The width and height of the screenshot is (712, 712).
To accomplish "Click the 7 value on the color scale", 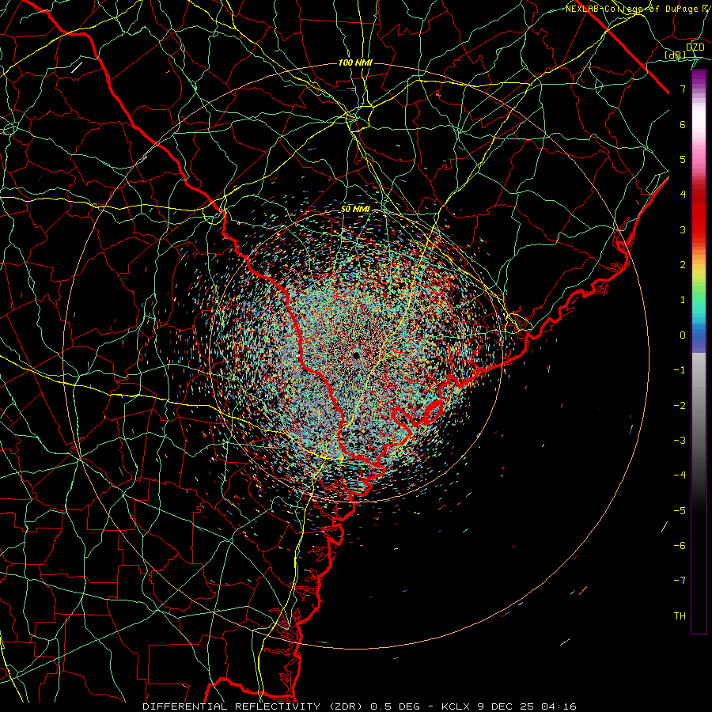I will 683,89.
